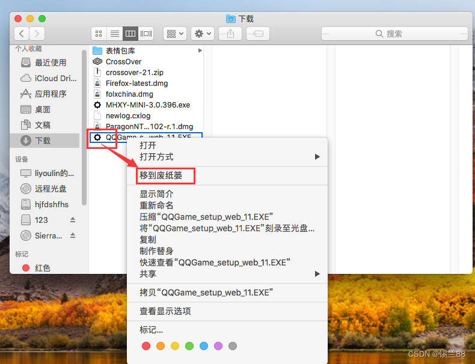Apply the red color tag dot
This screenshot has height=364, width=475.
[x=146, y=346]
